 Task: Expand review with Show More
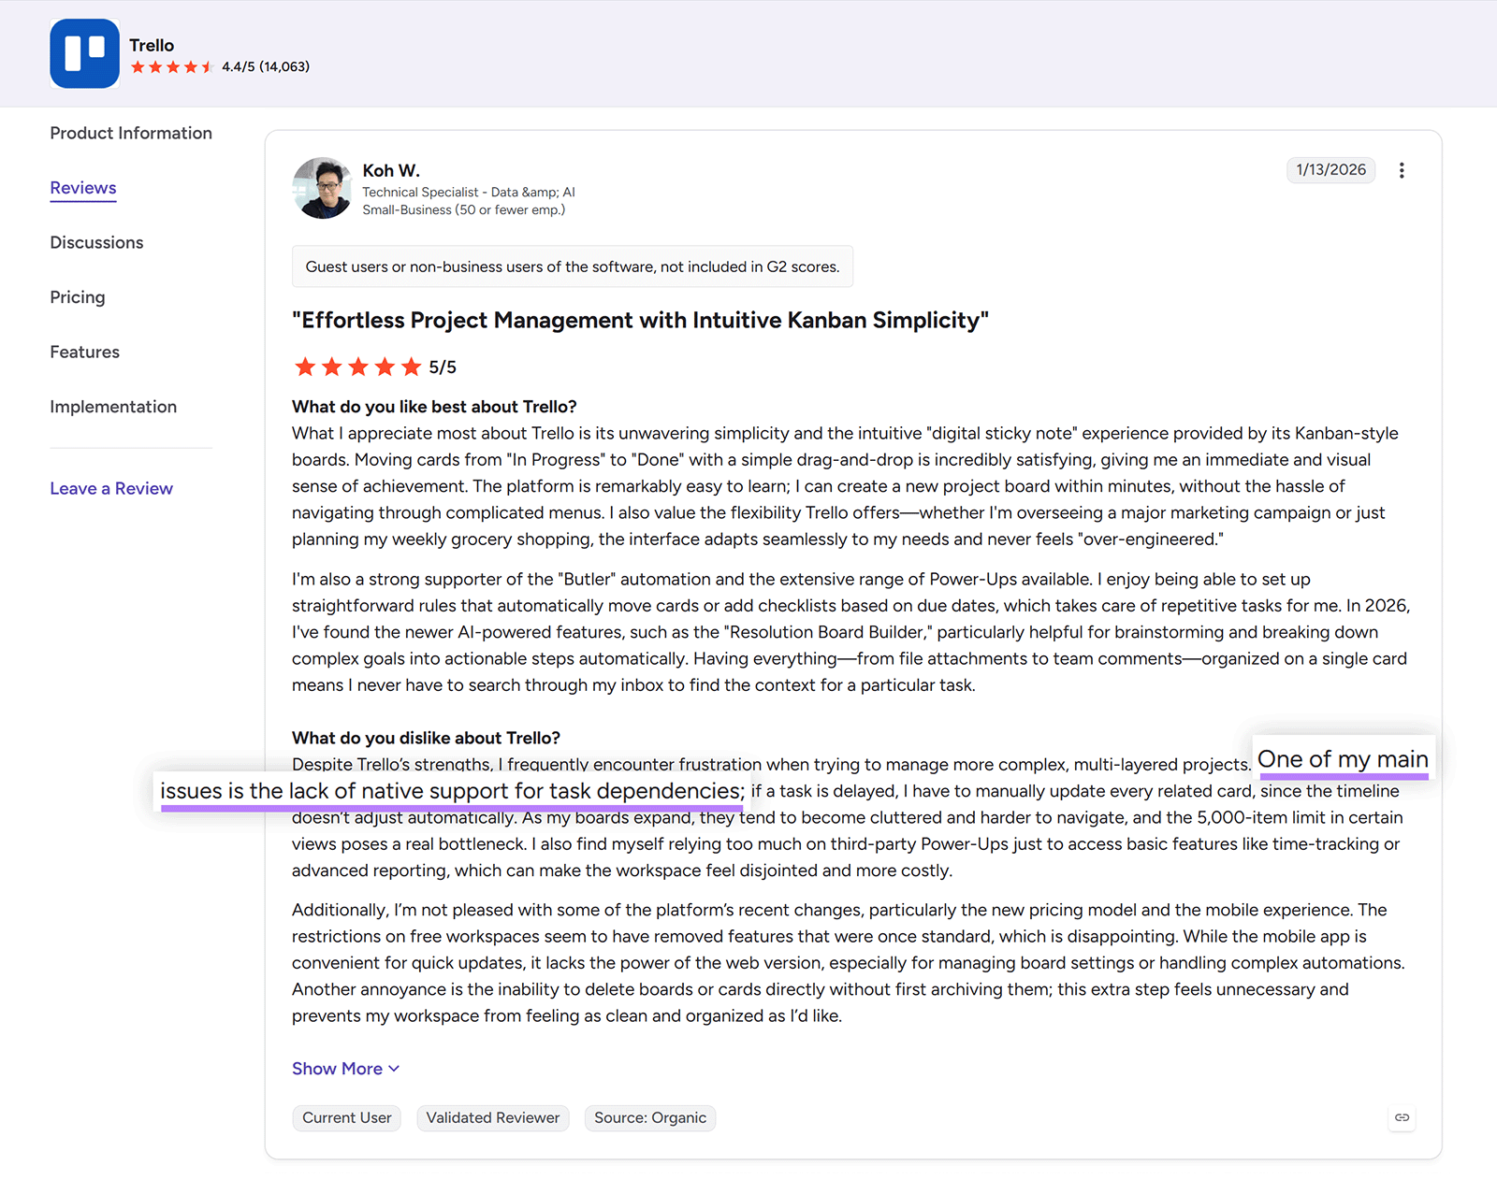pyautogui.click(x=345, y=1069)
